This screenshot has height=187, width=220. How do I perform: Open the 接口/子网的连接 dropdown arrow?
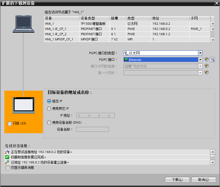200,66
